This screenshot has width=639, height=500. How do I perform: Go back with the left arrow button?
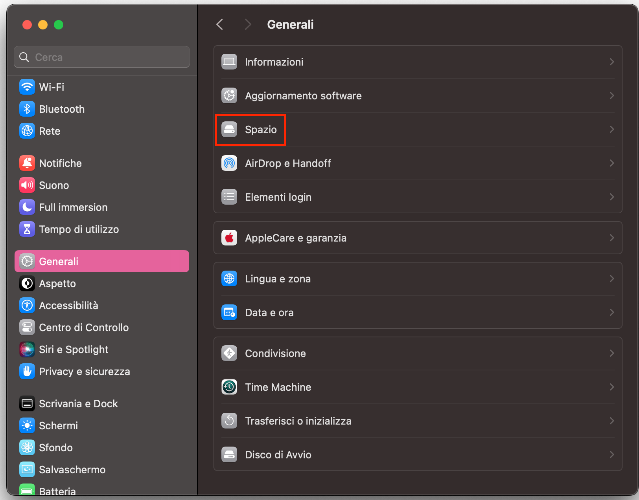pyautogui.click(x=220, y=24)
